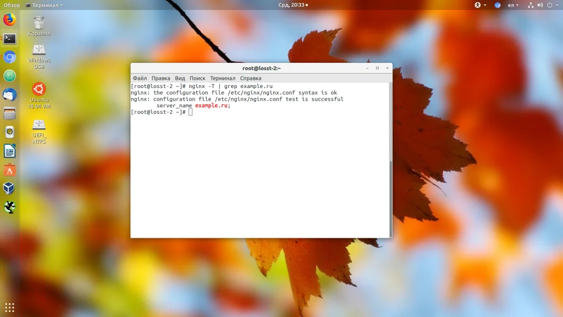Image resolution: width=563 pixels, height=317 pixels.
Task: Open the Поиск menu
Action: click(x=197, y=78)
